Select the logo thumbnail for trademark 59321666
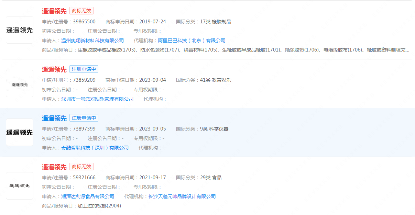 pyautogui.click(x=20, y=186)
